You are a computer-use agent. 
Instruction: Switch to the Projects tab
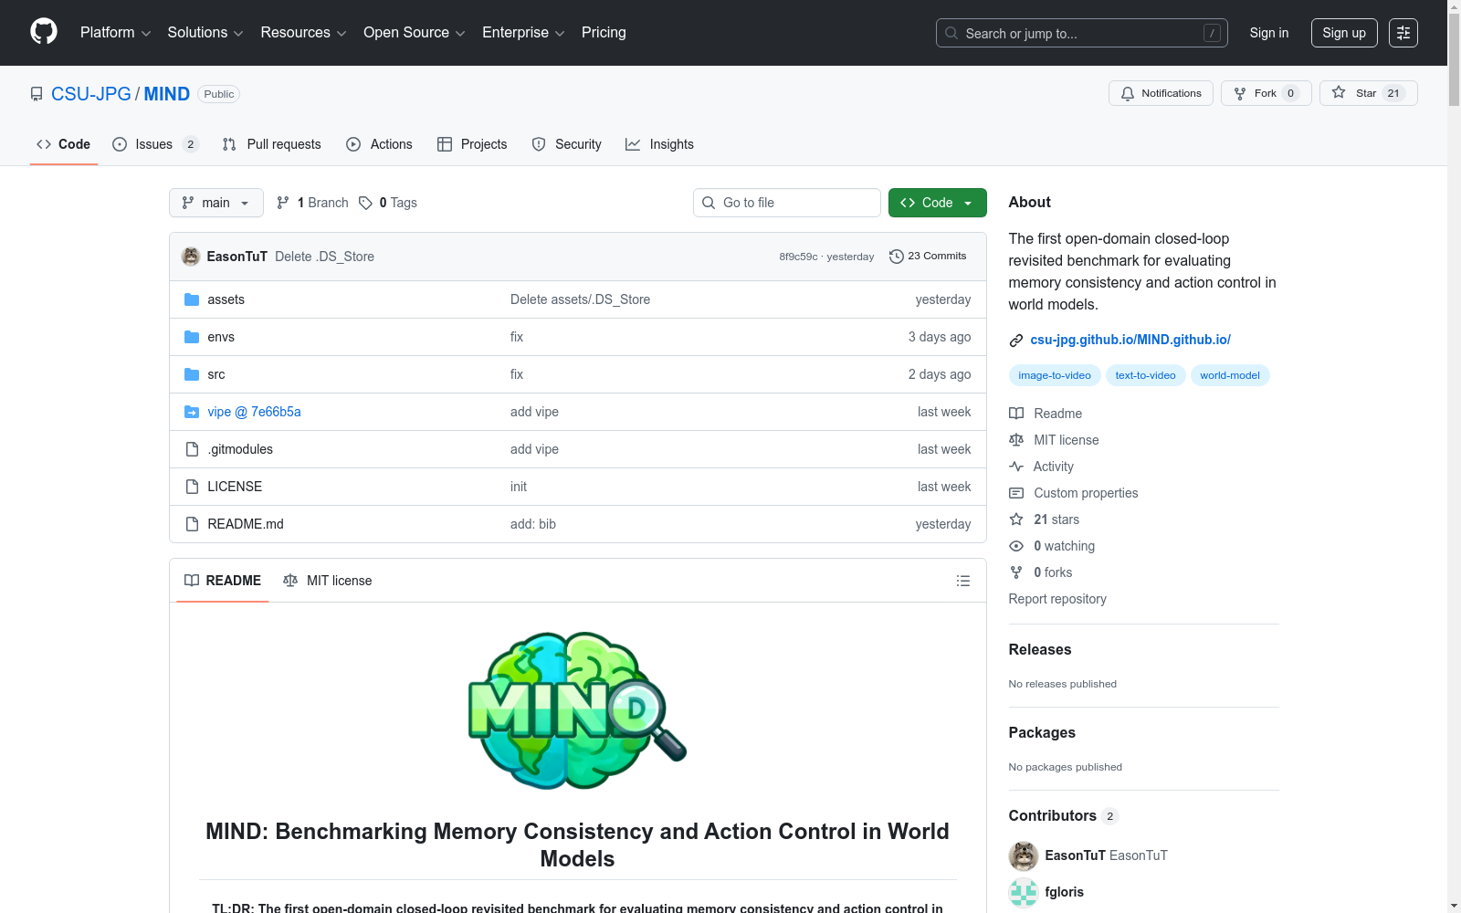click(472, 144)
